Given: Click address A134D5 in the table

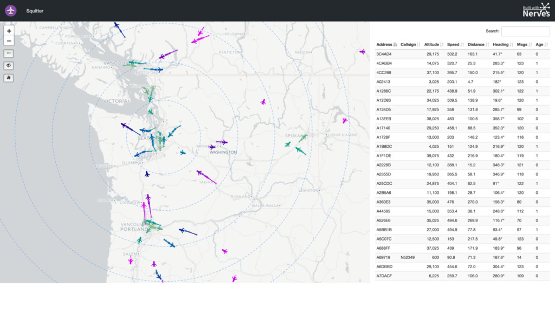Looking at the screenshot, I should (384, 109).
